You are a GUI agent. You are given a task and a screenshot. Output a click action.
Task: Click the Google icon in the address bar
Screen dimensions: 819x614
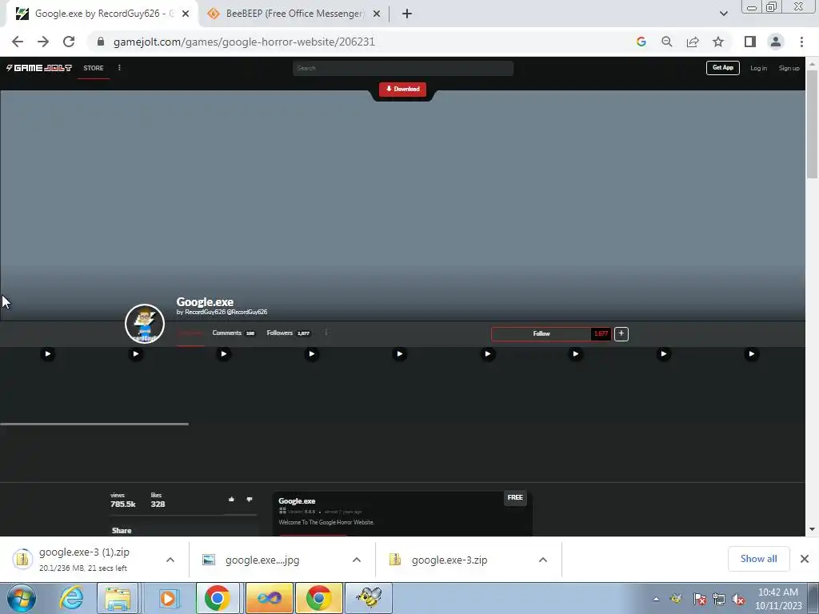641,42
